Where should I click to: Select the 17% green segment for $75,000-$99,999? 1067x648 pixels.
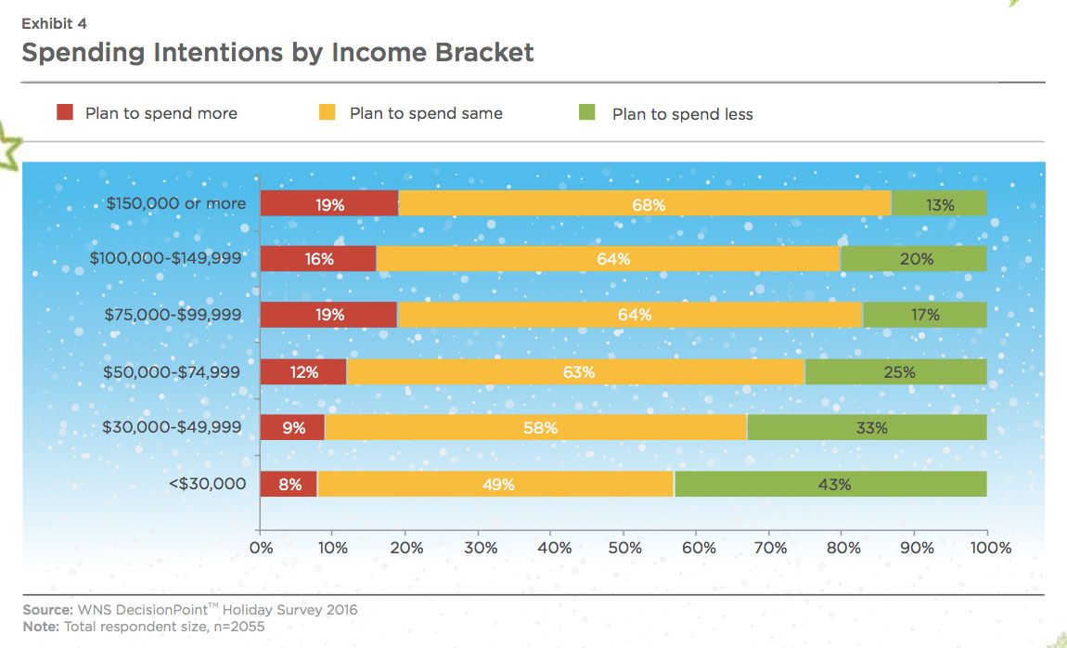[925, 315]
